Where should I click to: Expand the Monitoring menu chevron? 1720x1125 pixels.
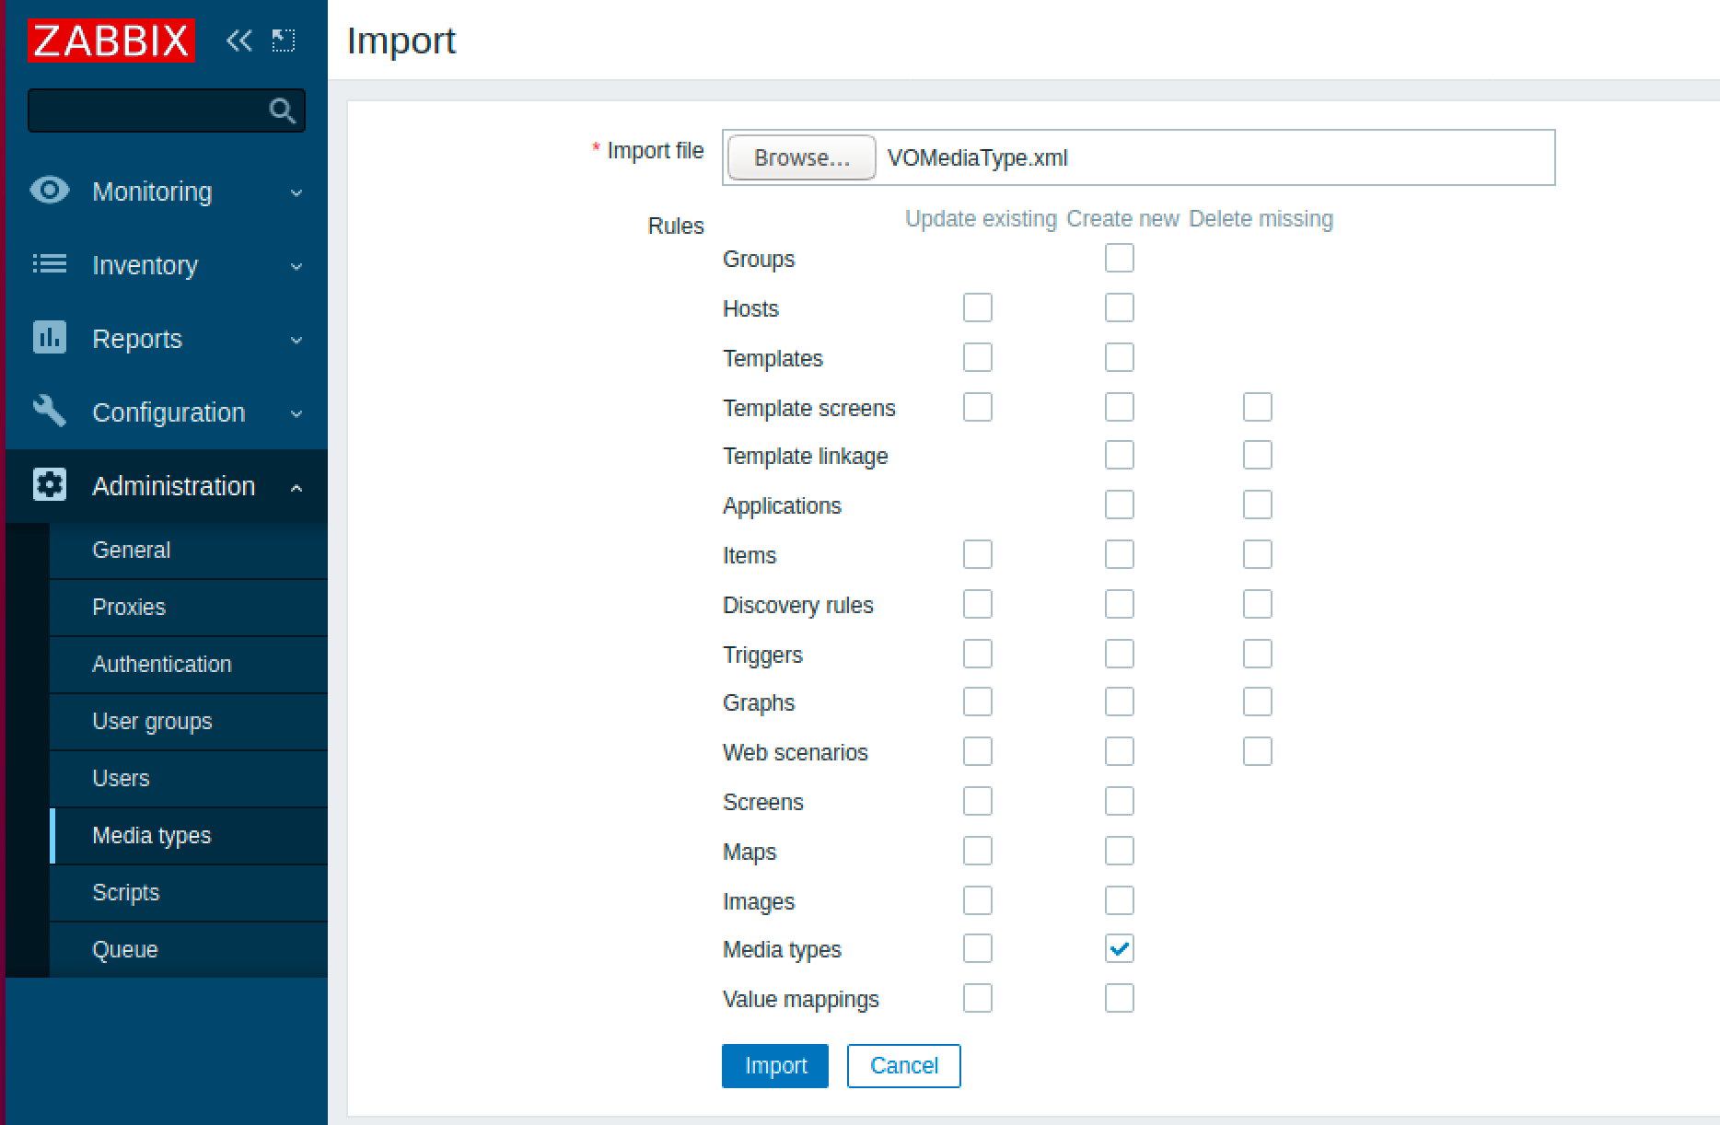[296, 193]
